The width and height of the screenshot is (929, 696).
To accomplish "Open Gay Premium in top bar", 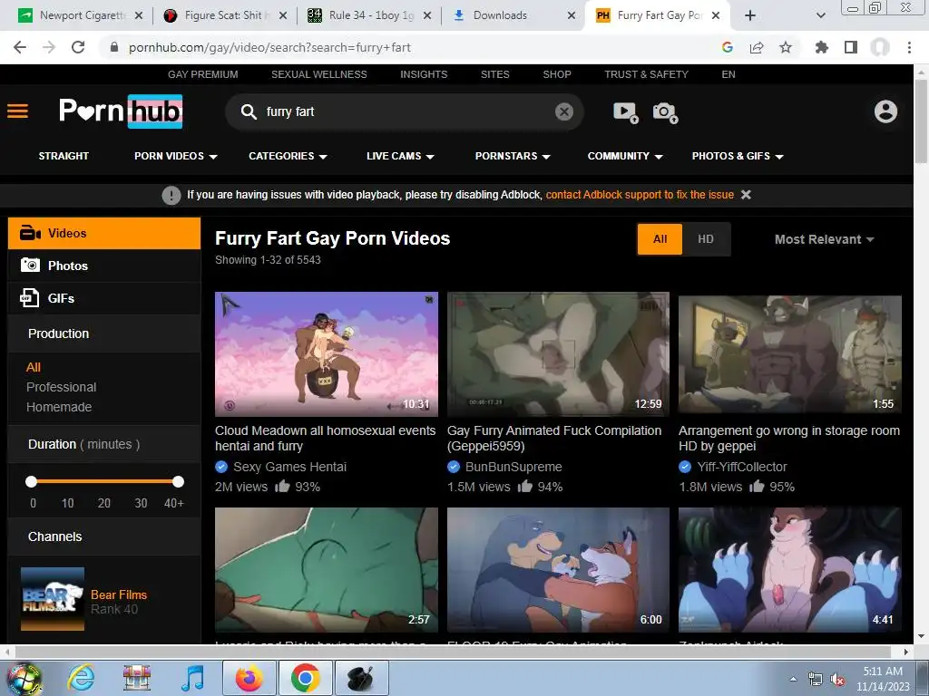I will click(x=202, y=74).
